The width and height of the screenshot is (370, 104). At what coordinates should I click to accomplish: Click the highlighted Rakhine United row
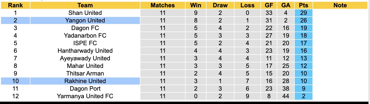coord(85,81)
